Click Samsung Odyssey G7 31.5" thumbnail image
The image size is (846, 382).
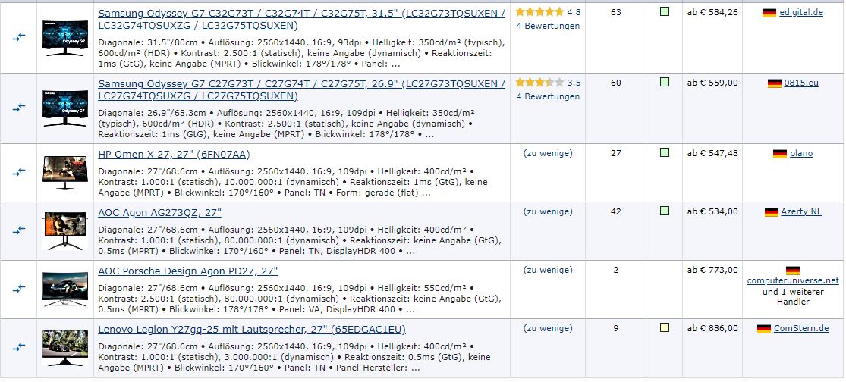(x=65, y=38)
